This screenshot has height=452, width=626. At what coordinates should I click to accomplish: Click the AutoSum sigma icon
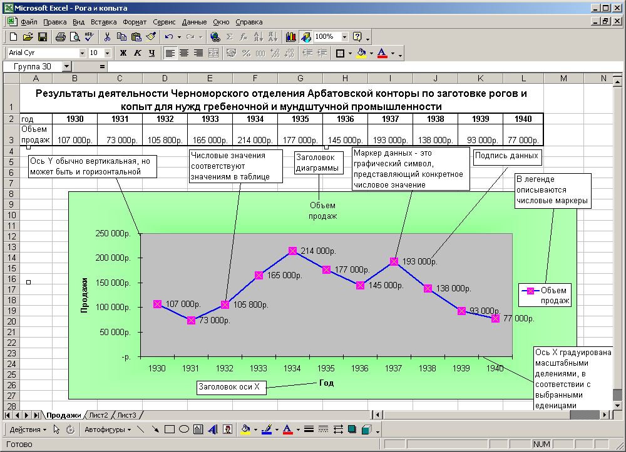tap(230, 37)
